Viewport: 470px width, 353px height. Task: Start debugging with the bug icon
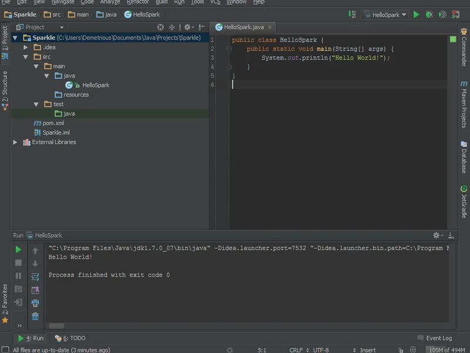429,15
